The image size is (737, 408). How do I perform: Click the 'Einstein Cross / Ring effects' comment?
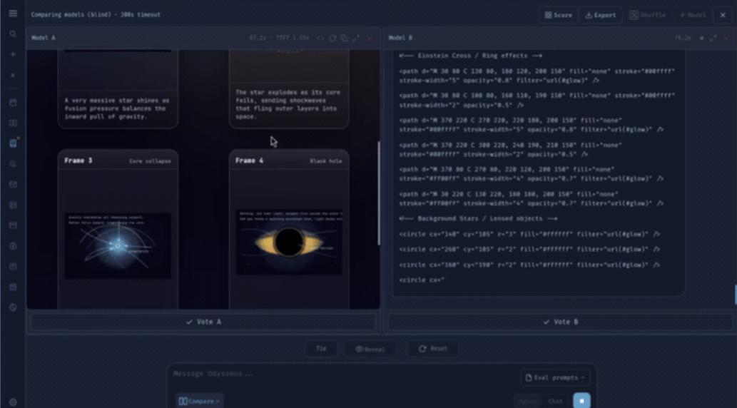pos(470,56)
